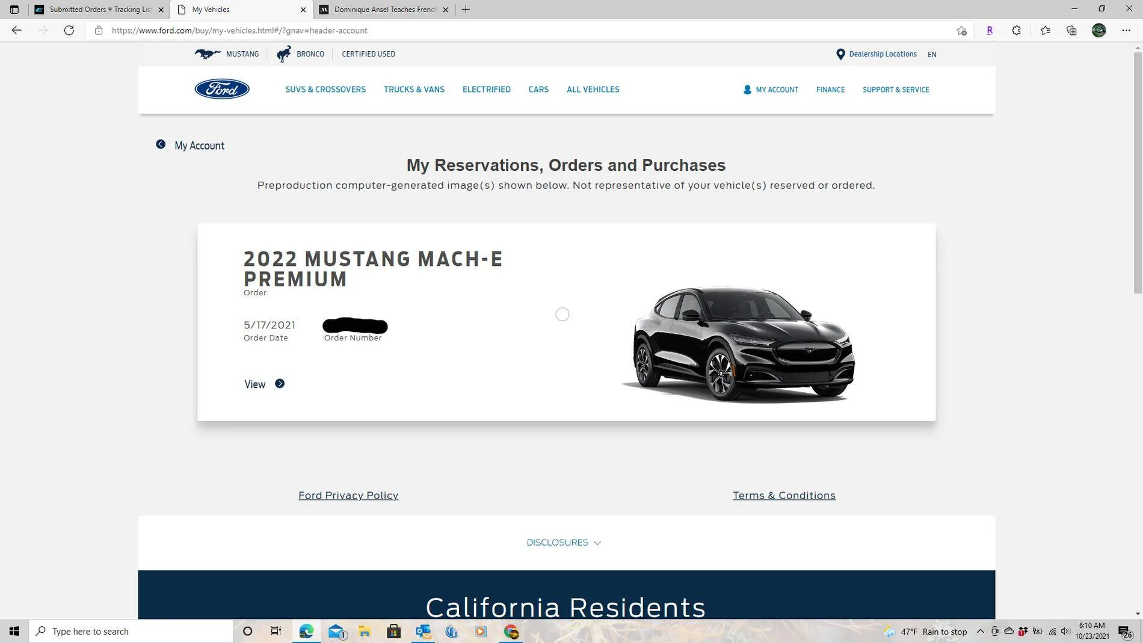This screenshot has width=1143, height=643.
Task: Open the Mail app in the taskbar
Action: [336, 631]
